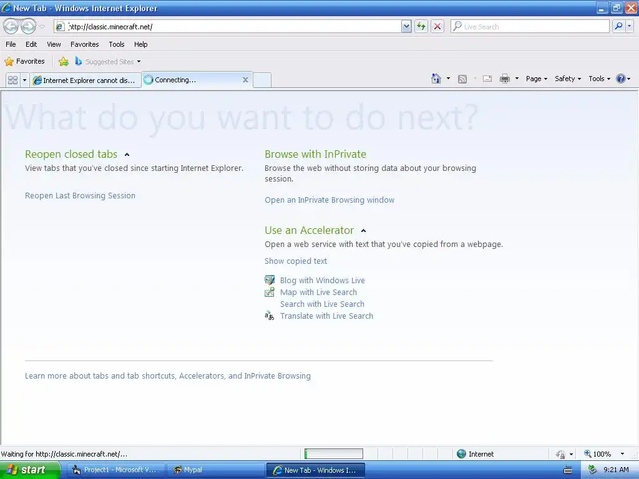Click Open an InPrivate Browsing window
Viewport: 639px width, 479px height.
(329, 200)
